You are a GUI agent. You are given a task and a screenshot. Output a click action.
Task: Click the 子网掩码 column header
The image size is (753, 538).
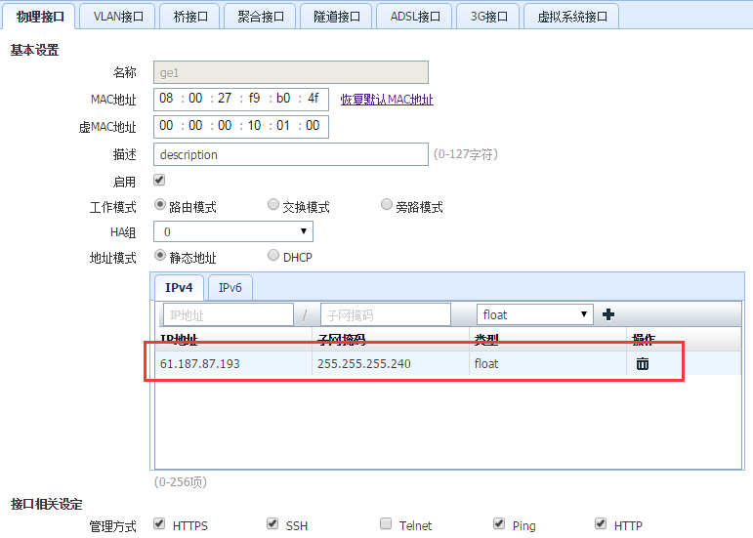click(x=391, y=340)
